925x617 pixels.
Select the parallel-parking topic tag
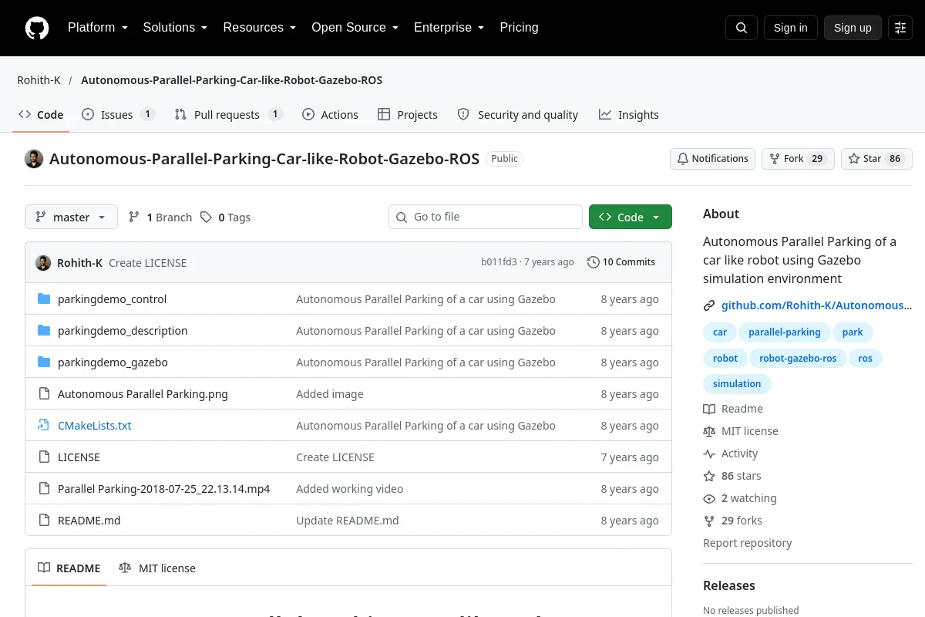tap(785, 332)
